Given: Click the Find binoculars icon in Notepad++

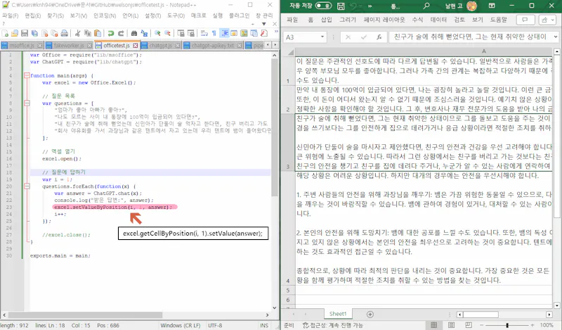Looking at the screenshot, I should click(134, 33).
